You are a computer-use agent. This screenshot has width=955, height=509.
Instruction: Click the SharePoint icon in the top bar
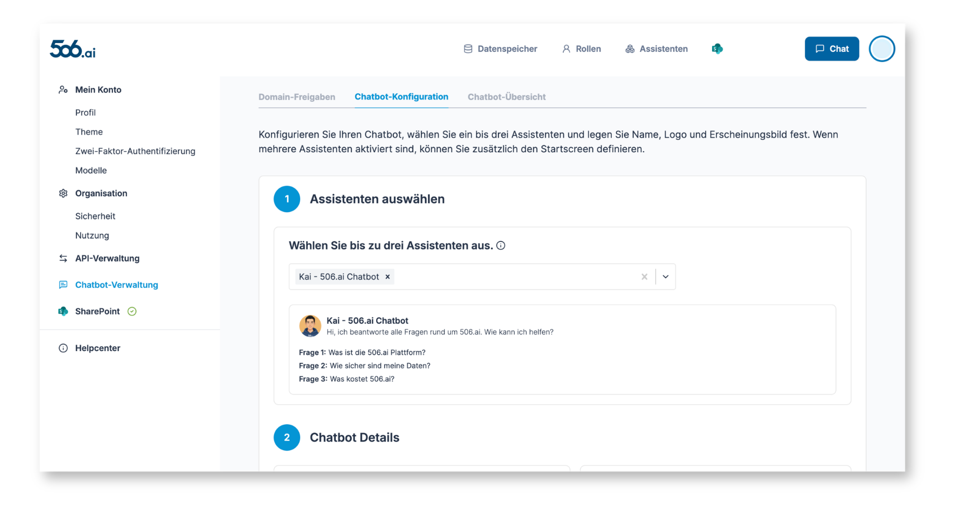pos(717,49)
